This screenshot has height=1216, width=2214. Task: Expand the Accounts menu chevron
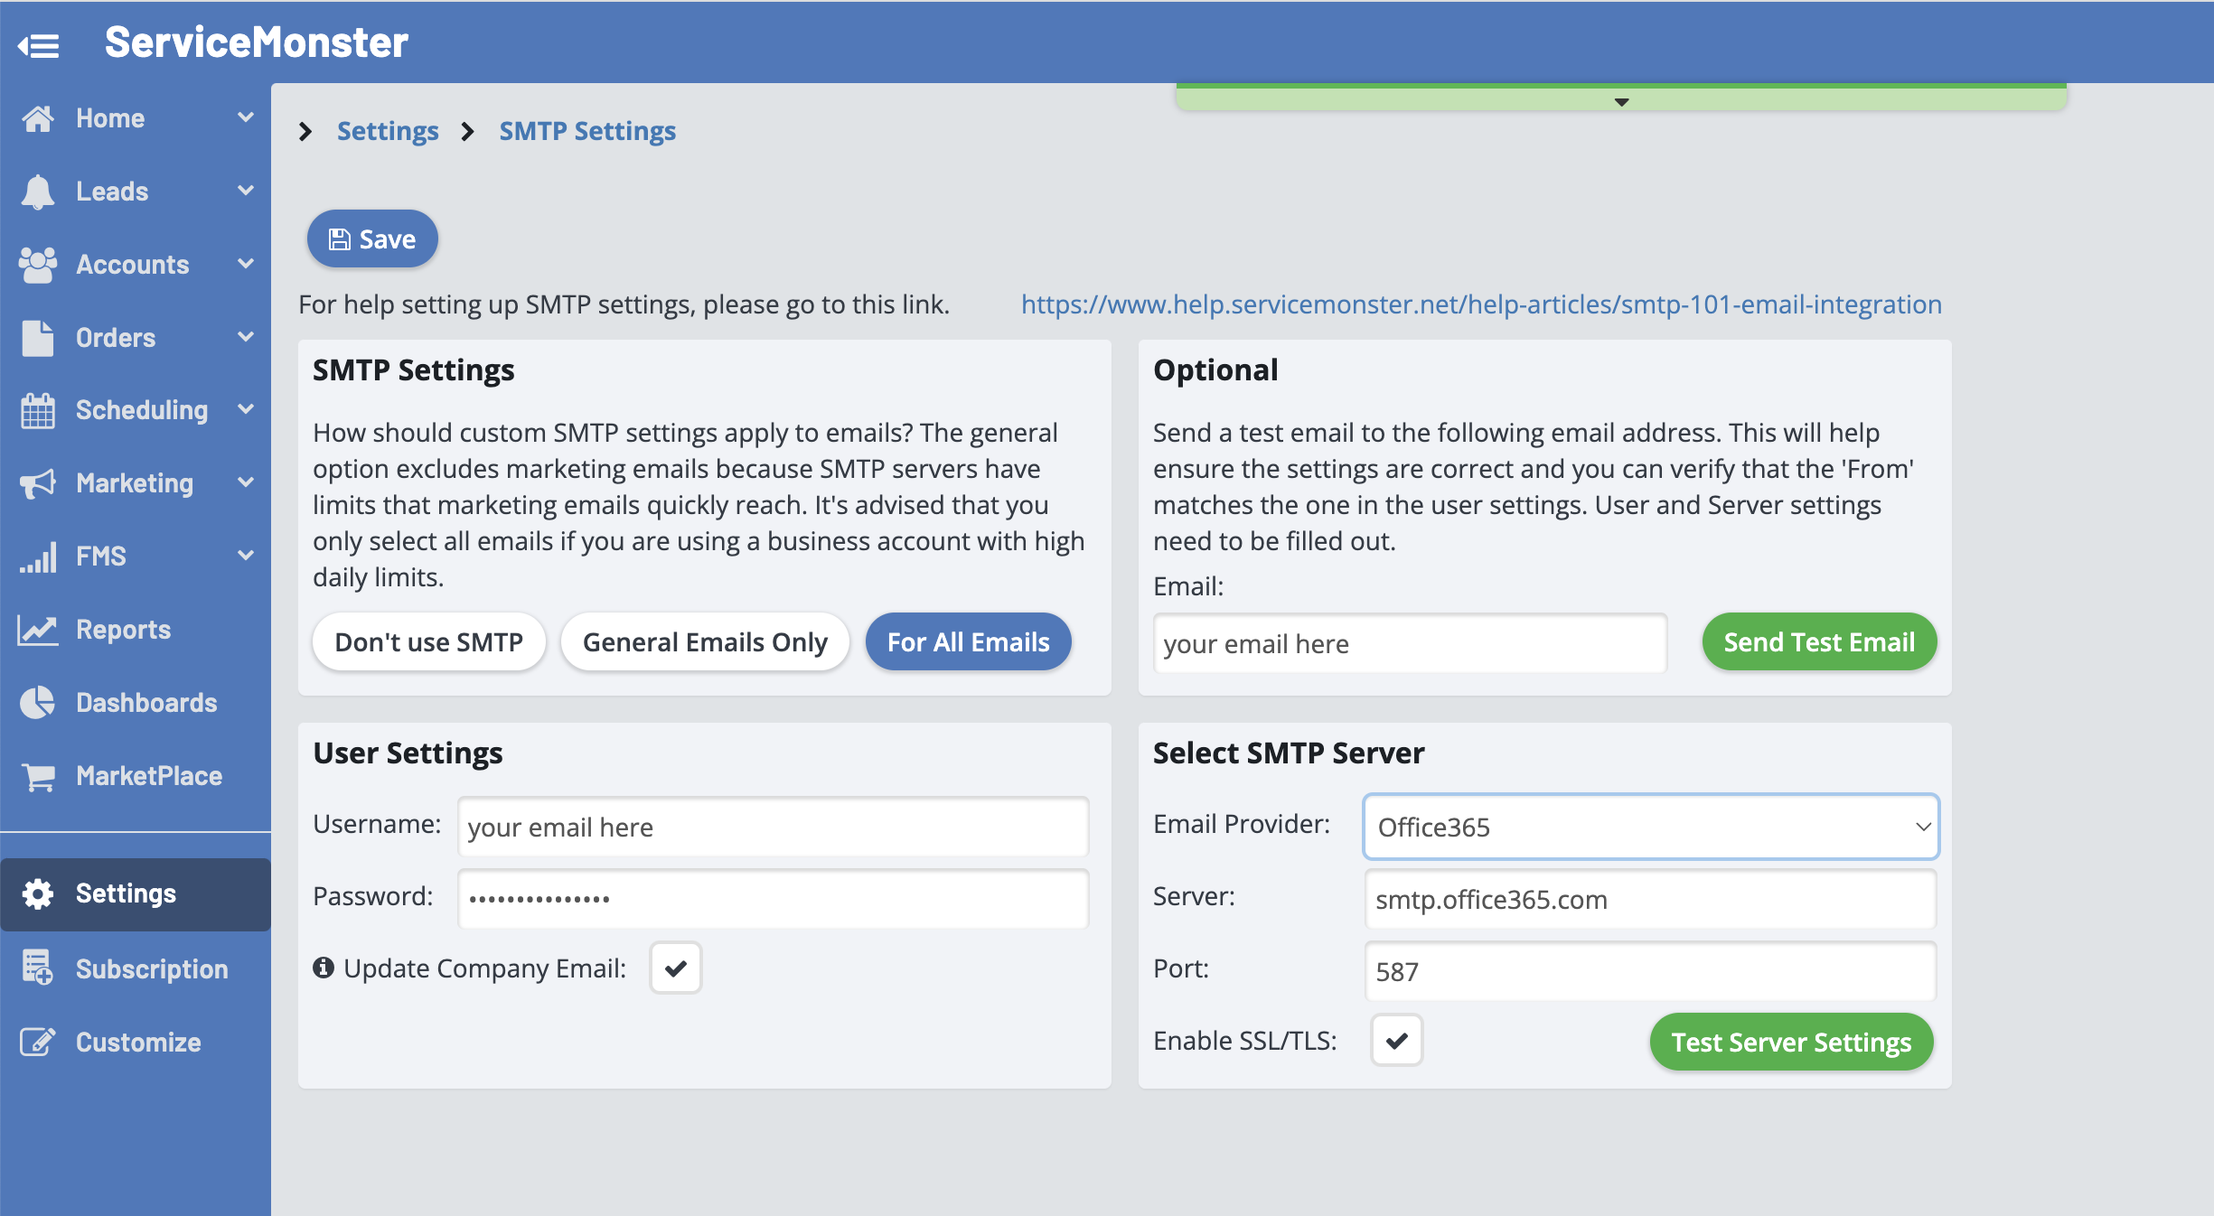[246, 264]
